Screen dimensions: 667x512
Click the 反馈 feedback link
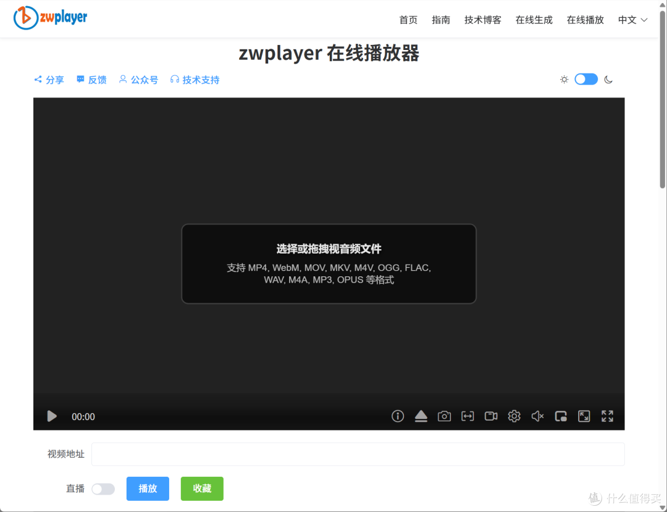coord(91,80)
